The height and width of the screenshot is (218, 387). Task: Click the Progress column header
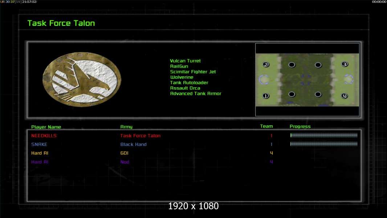(300, 126)
